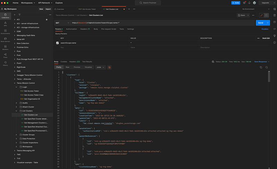The height and width of the screenshot is (169, 277).
Task: Click the edit pencil icon beside Save
Action: [x=261, y=15]
